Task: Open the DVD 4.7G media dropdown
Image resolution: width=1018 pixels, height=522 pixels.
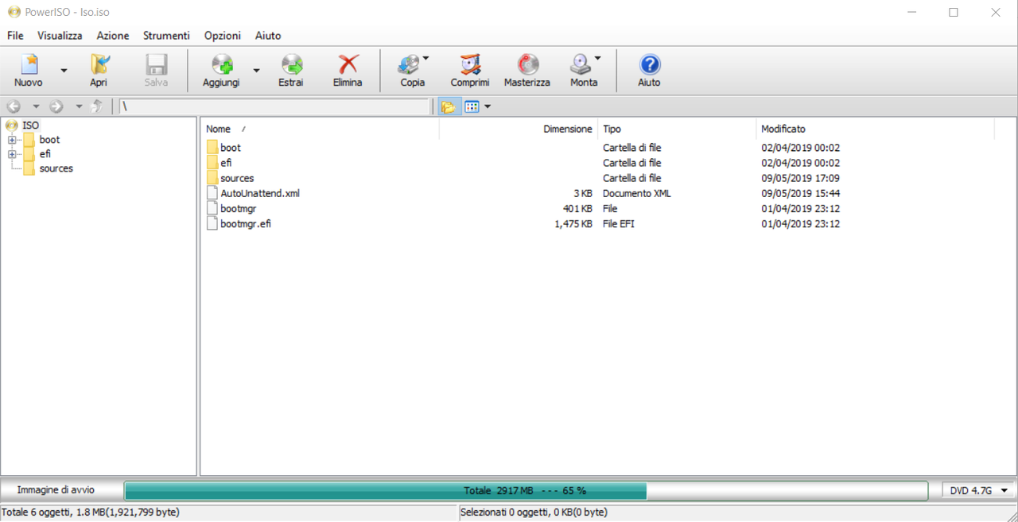Action: pyautogui.click(x=979, y=491)
